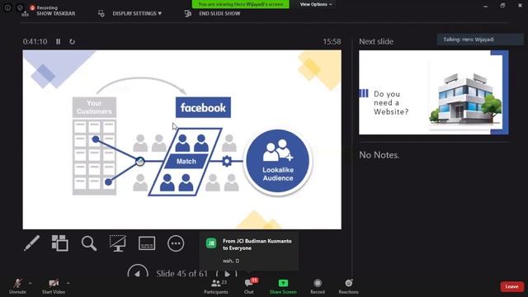
Task: Restore down the Zoom window
Action: [x=502, y=6]
